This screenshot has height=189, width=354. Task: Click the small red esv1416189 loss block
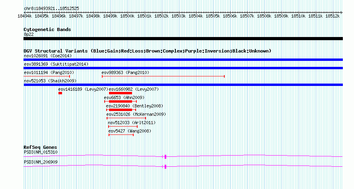tap(60, 93)
